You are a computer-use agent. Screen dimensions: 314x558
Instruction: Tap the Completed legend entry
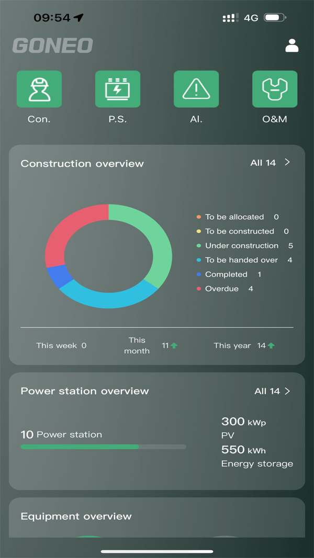tap(226, 275)
